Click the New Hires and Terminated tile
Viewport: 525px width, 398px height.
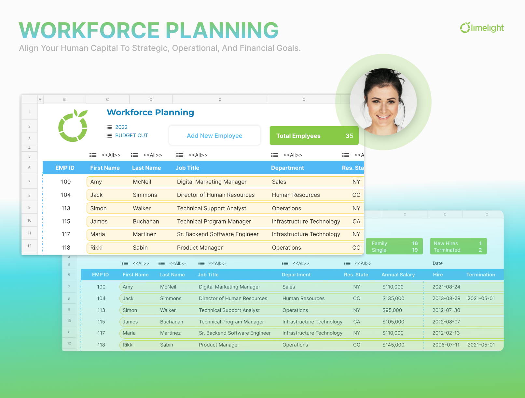click(x=458, y=246)
